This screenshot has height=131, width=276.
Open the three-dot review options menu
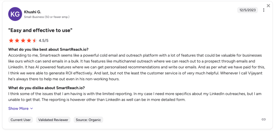tap(264, 10)
